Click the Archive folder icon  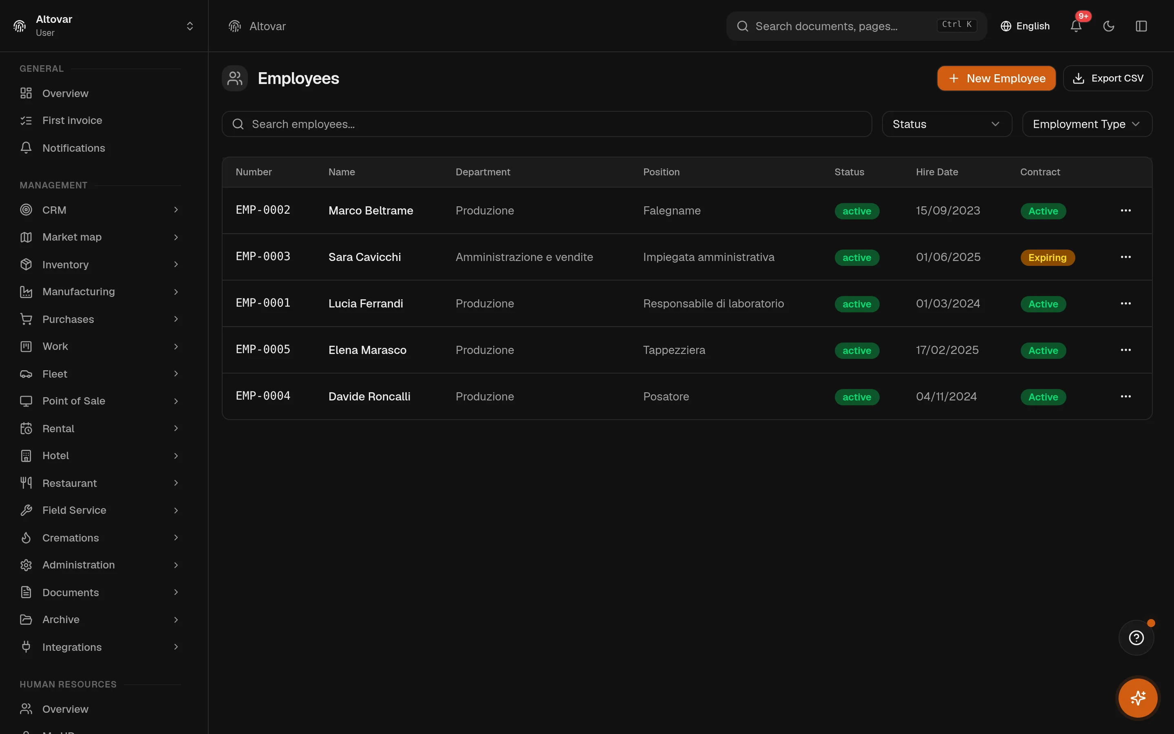[x=26, y=619]
